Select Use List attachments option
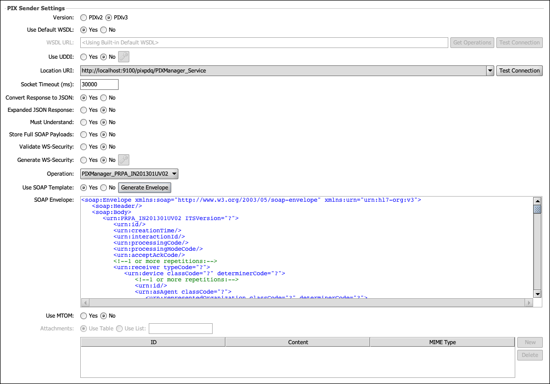 point(119,329)
